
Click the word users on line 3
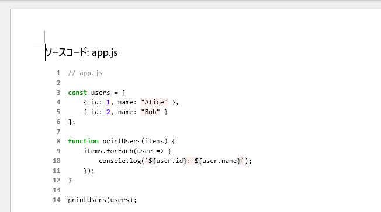pos(101,93)
